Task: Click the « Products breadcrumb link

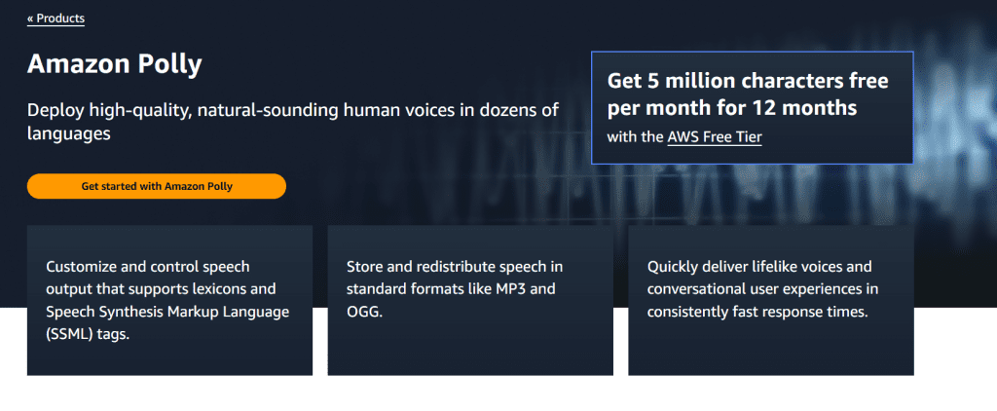Action: (55, 19)
